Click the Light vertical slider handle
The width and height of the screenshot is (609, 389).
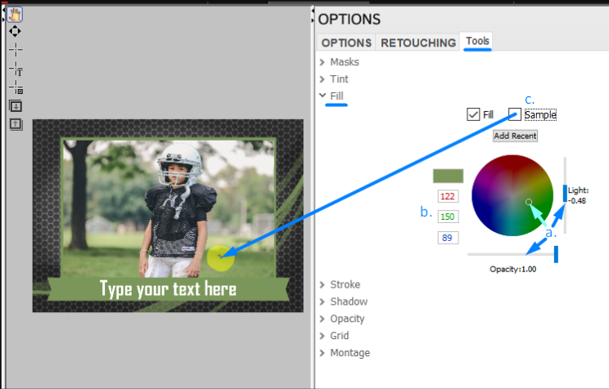pos(565,194)
